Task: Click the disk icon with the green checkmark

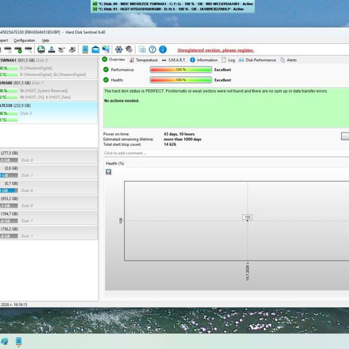Action: point(18,50)
